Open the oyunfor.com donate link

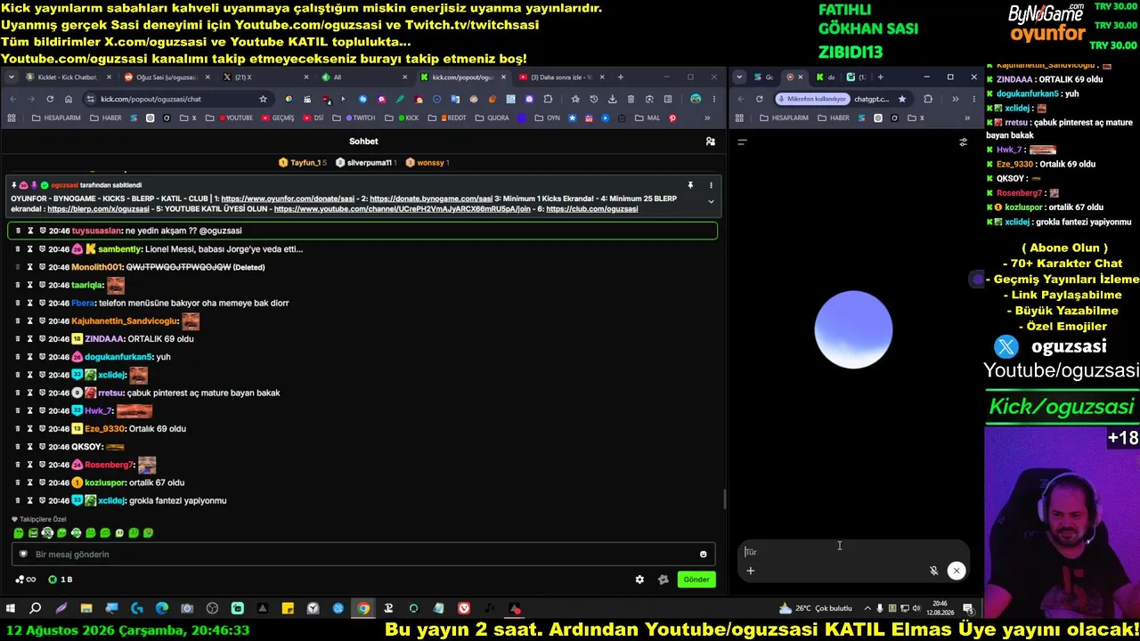tap(289, 199)
